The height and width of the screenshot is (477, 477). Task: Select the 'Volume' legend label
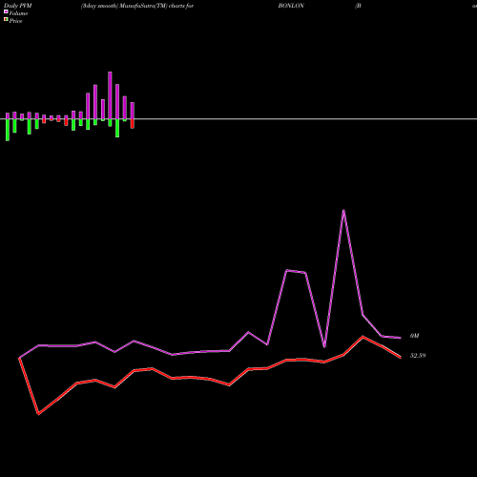point(18,13)
